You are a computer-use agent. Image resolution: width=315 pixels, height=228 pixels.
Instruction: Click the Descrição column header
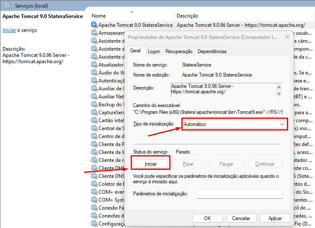coord(187,16)
